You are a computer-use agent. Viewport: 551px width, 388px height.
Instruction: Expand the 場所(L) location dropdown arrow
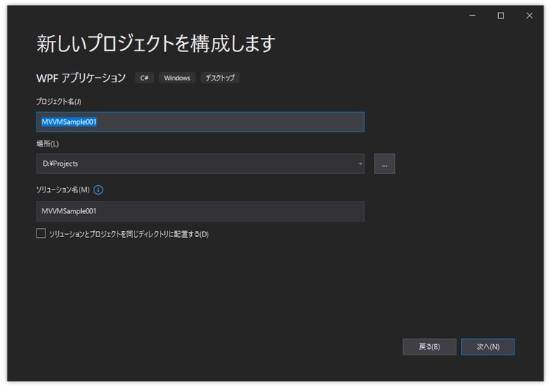point(360,164)
